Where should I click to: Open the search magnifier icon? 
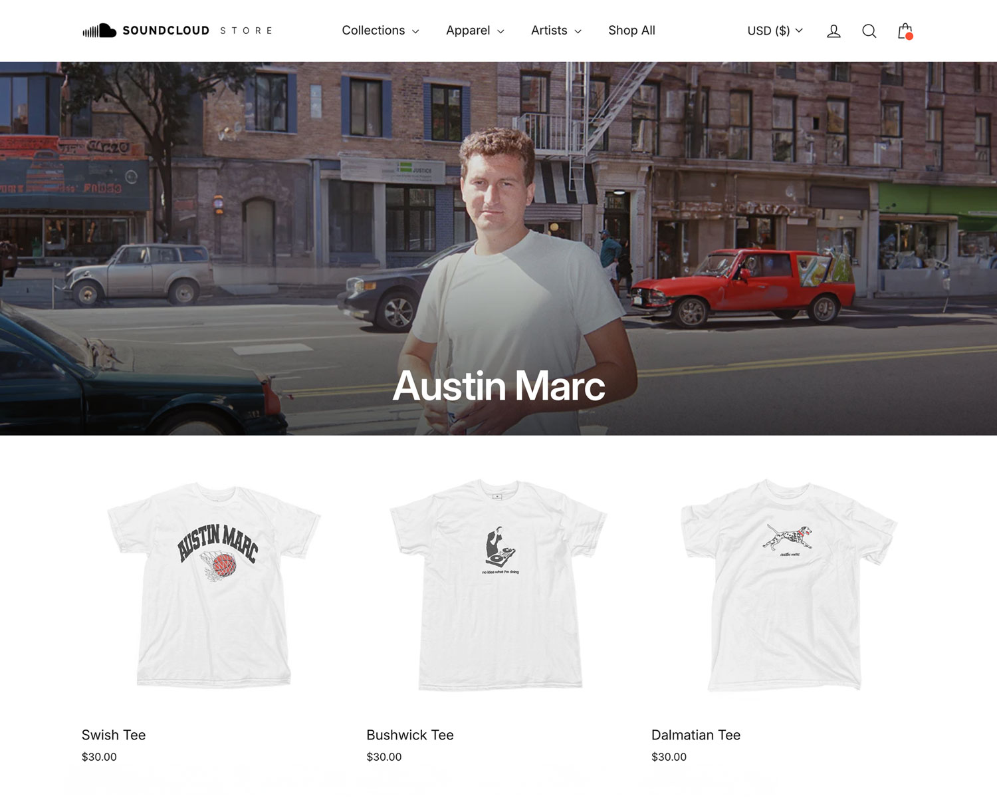869,31
